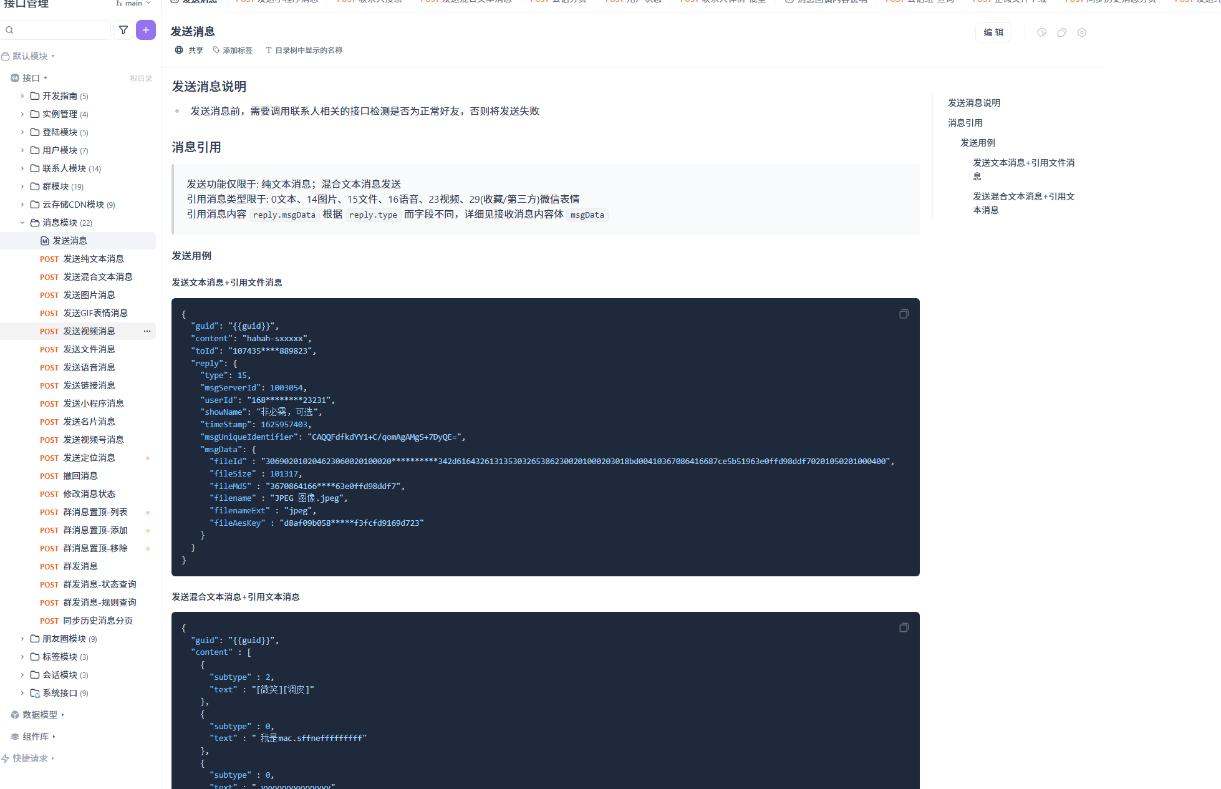The height and width of the screenshot is (789, 1221).
Task: Copy the first JSON code block
Action: [x=904, y=314]
